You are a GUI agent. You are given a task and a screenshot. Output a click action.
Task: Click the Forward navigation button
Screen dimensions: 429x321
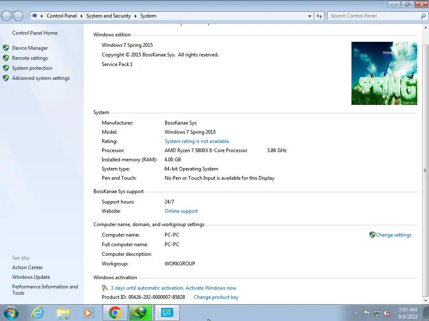(18, 16)
